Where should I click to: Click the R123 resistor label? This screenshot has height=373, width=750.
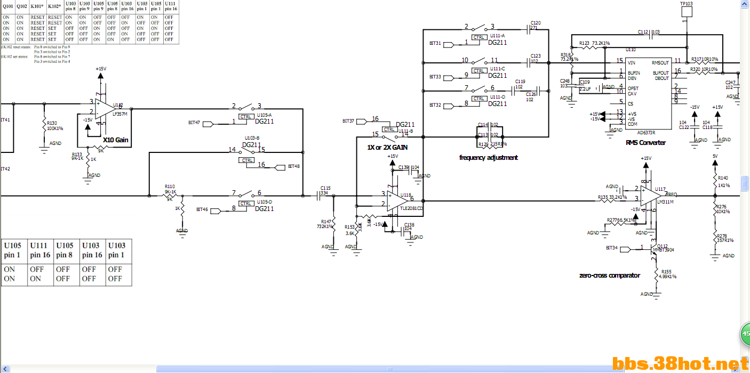(x=585, y=43)
